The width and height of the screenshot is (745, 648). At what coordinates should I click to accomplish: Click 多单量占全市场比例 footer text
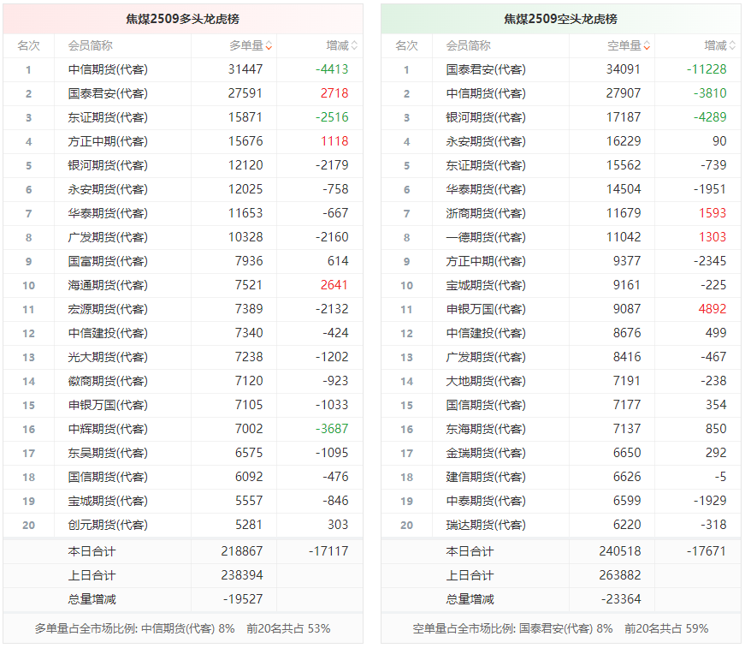tap(134, 628)
